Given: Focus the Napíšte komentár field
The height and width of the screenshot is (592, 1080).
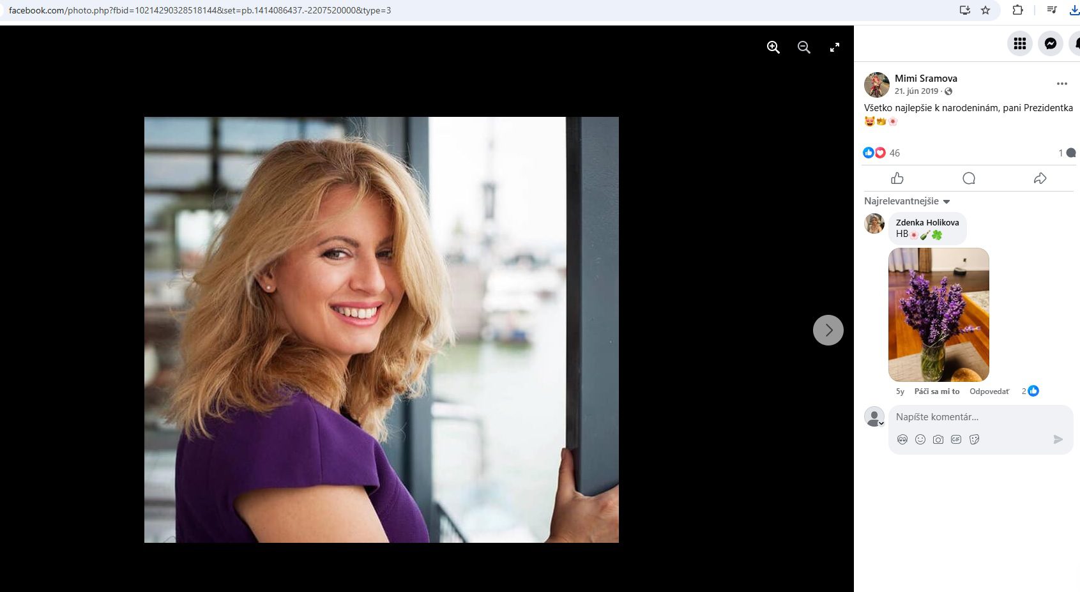Looking at the screenshot, I should 971,417.
